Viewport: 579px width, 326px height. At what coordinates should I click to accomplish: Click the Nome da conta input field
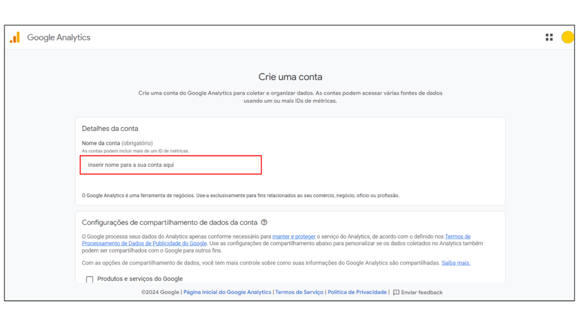click(x=171, y=165)
